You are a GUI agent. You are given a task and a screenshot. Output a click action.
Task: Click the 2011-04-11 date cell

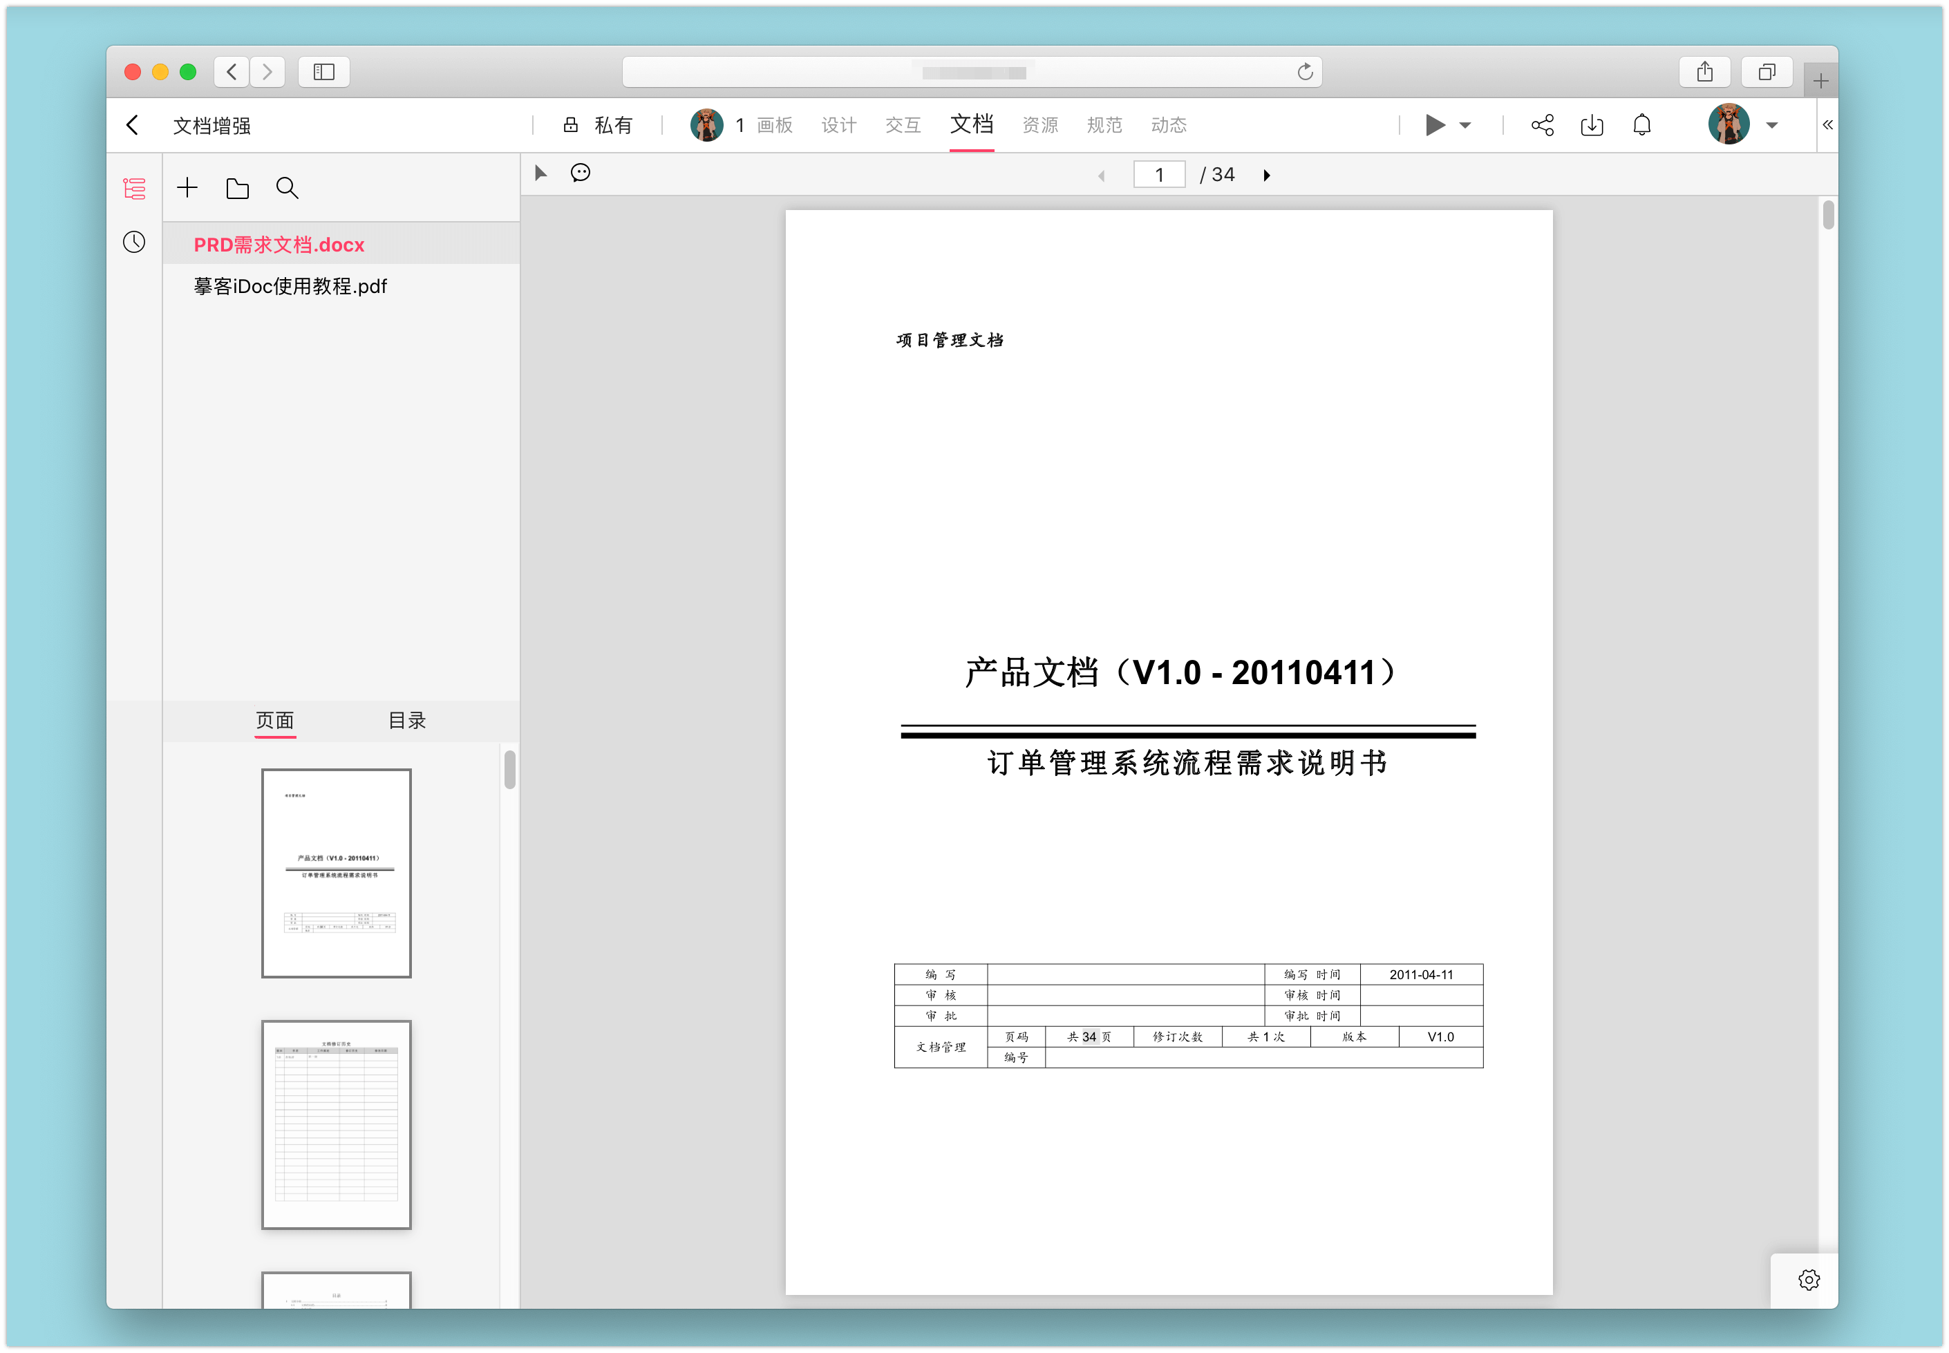click(x=1421, y=975)
